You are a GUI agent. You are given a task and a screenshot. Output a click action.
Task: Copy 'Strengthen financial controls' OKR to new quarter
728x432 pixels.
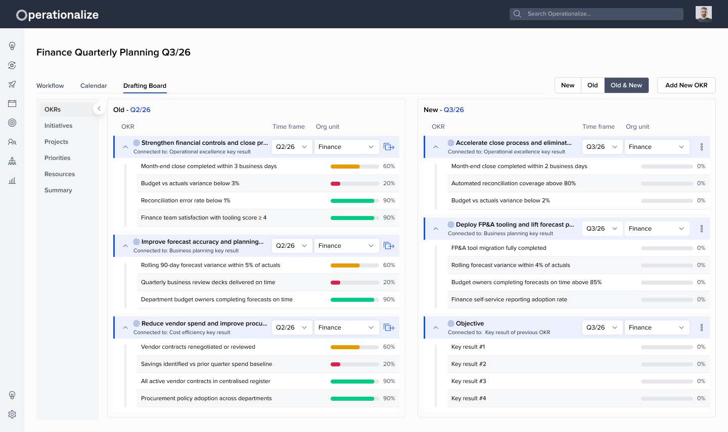pyautogui.click(x=389, y=147)
